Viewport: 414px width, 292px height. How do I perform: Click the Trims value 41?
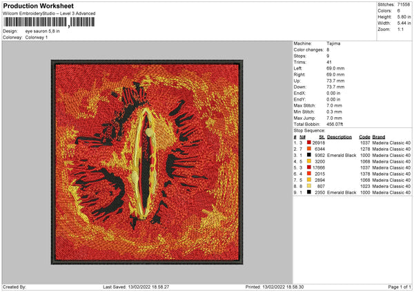[329, 62]
